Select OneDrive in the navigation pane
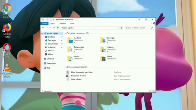The width and height of the screenshot is (196, 110). pyautogui.click(x=50, y=59)
